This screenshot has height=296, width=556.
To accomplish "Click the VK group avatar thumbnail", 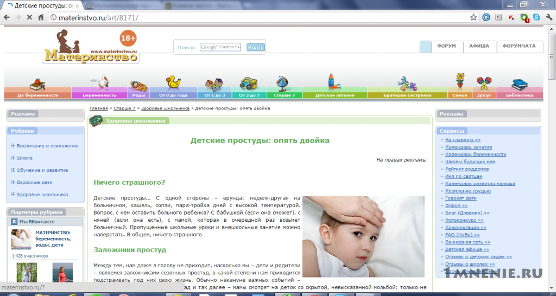I will 21,240.
